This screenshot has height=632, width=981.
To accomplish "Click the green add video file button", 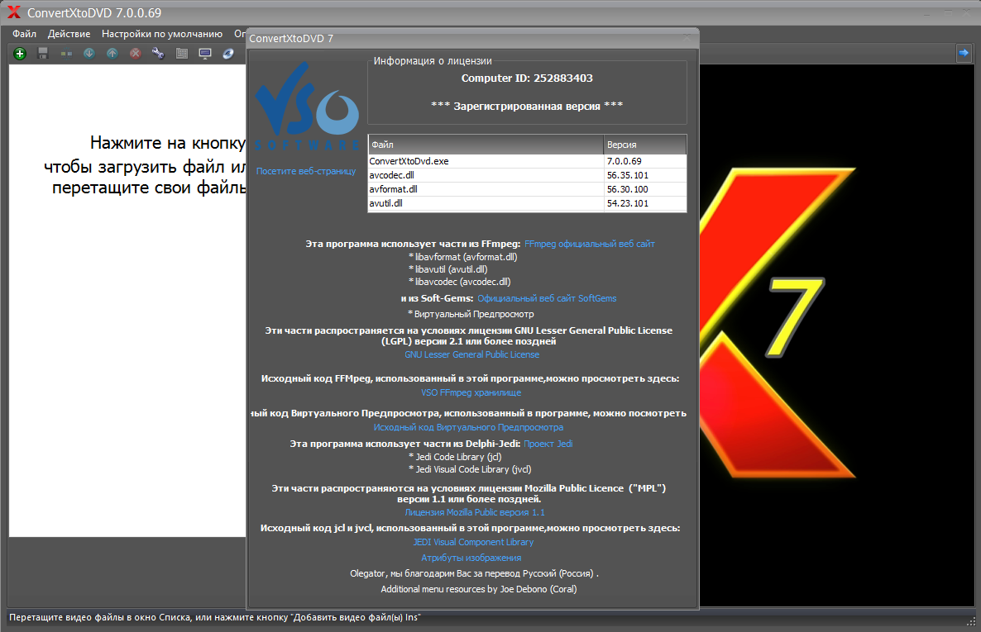I will (x=20, y=54).
